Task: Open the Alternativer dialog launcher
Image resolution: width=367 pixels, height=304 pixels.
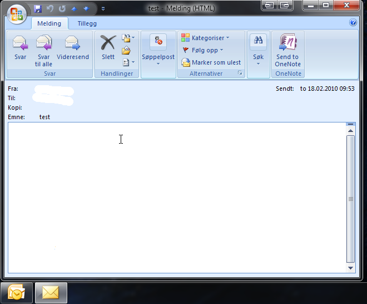Action: [240, 73]
